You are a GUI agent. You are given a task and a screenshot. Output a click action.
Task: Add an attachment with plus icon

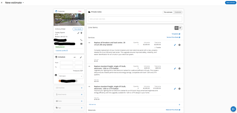[82, 94]
